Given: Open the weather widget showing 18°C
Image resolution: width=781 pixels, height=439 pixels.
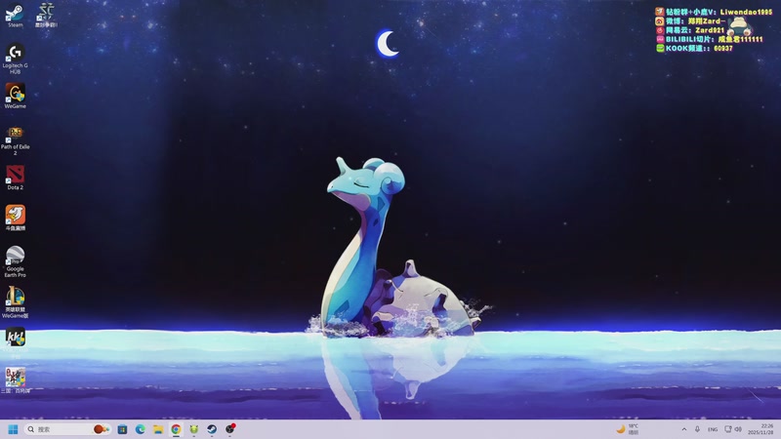Looking at the screenshot, I should click(x=628, y=429).
